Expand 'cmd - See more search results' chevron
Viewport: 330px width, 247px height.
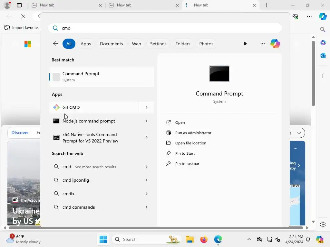coord(147,167)
